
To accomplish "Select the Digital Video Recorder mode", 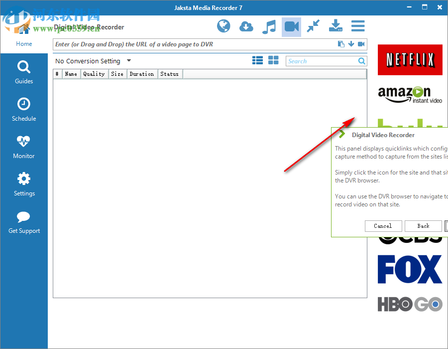I will pos(292,26).
